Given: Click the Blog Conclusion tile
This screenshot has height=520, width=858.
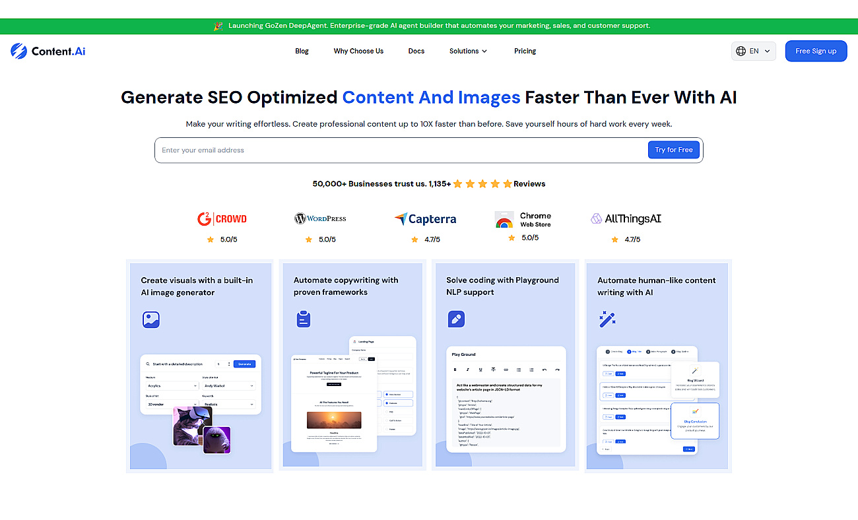Looking at the screenshot, I should point(695,421).
